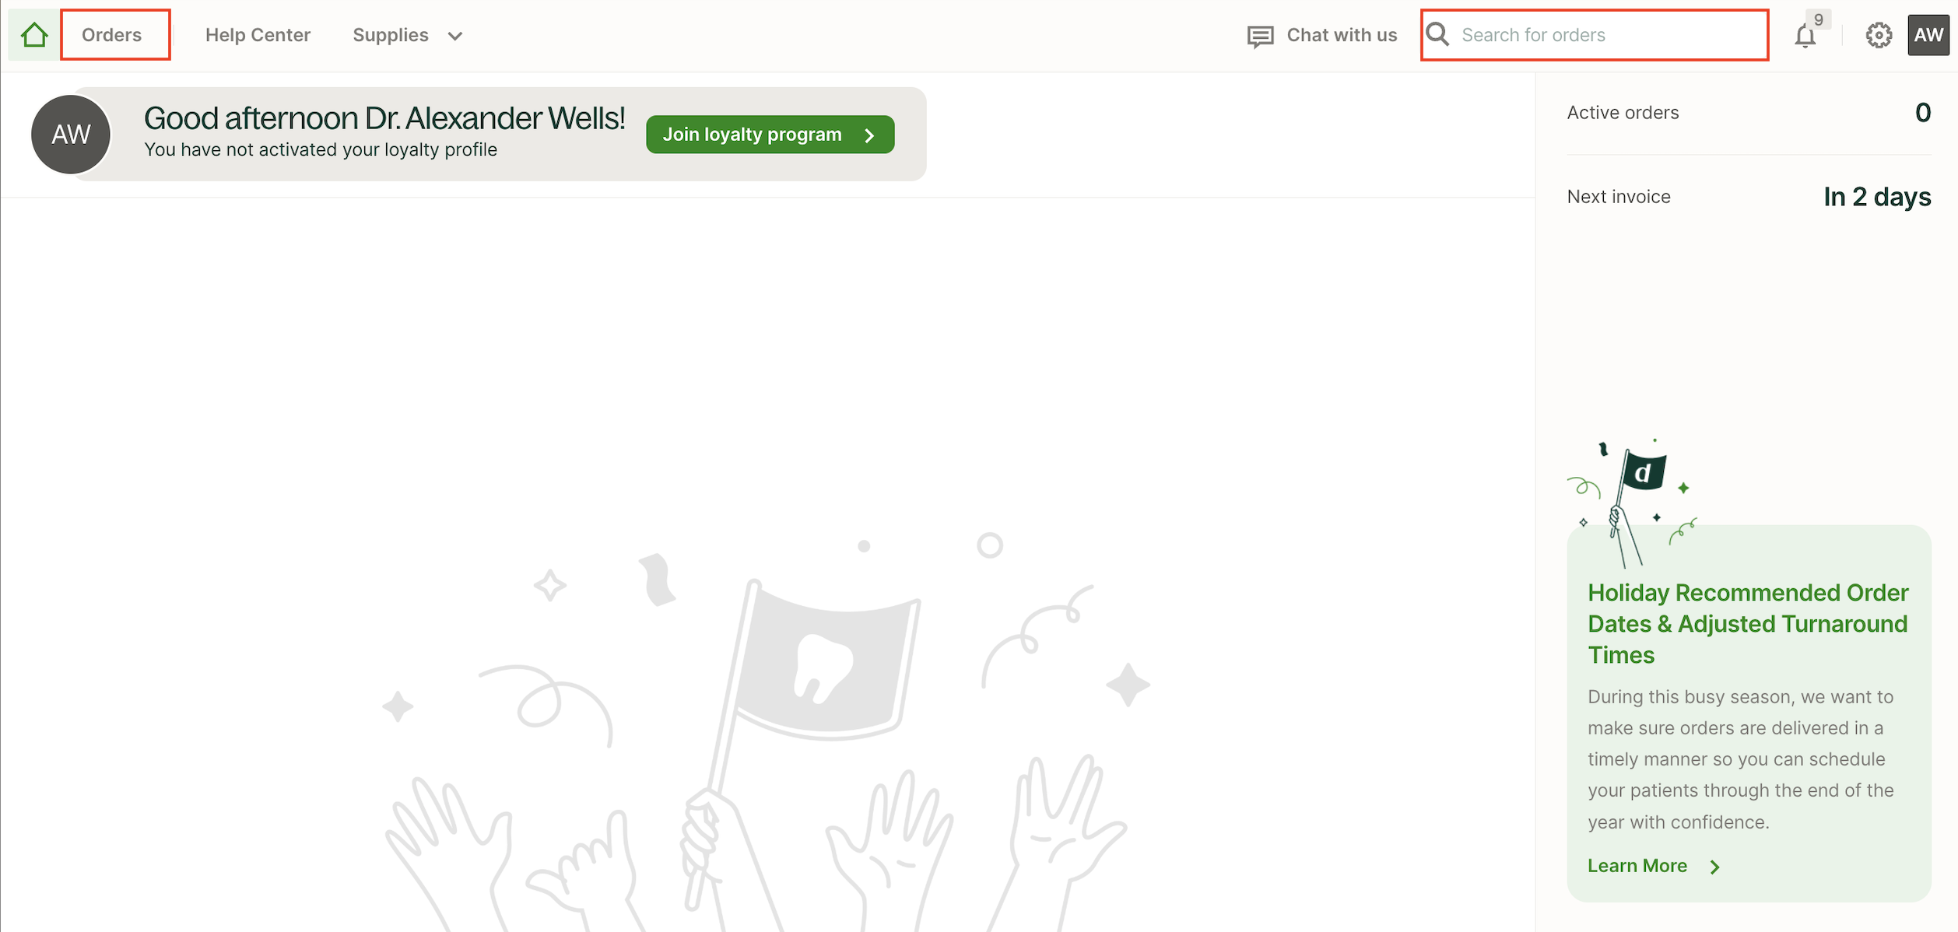Screen dimensions: 1958x932
Task: Click the Supplies chevron arrow
Action: (x=455, y=36)
